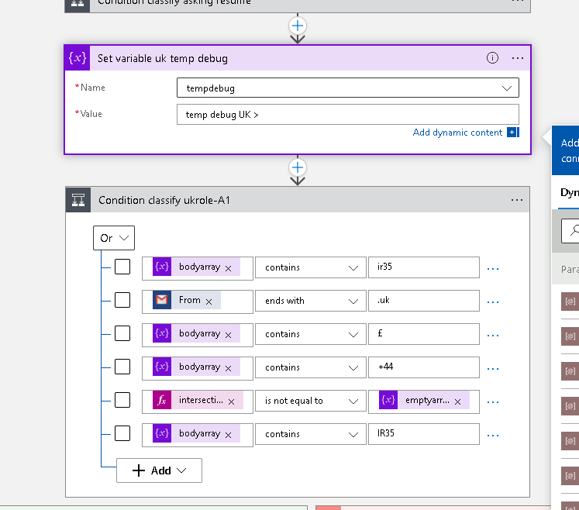Click the Gmail From token icon

tap(162, 300)
